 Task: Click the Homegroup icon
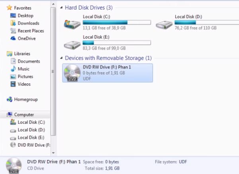point(10,99)
